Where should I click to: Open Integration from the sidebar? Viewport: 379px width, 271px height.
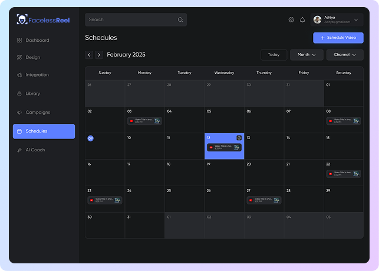click(x=37, y=75)
